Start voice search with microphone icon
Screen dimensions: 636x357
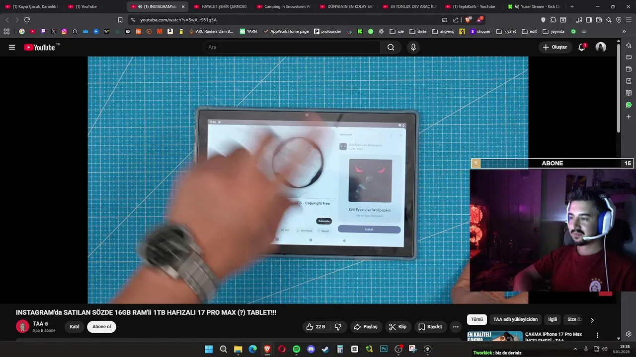click(413, 47)
